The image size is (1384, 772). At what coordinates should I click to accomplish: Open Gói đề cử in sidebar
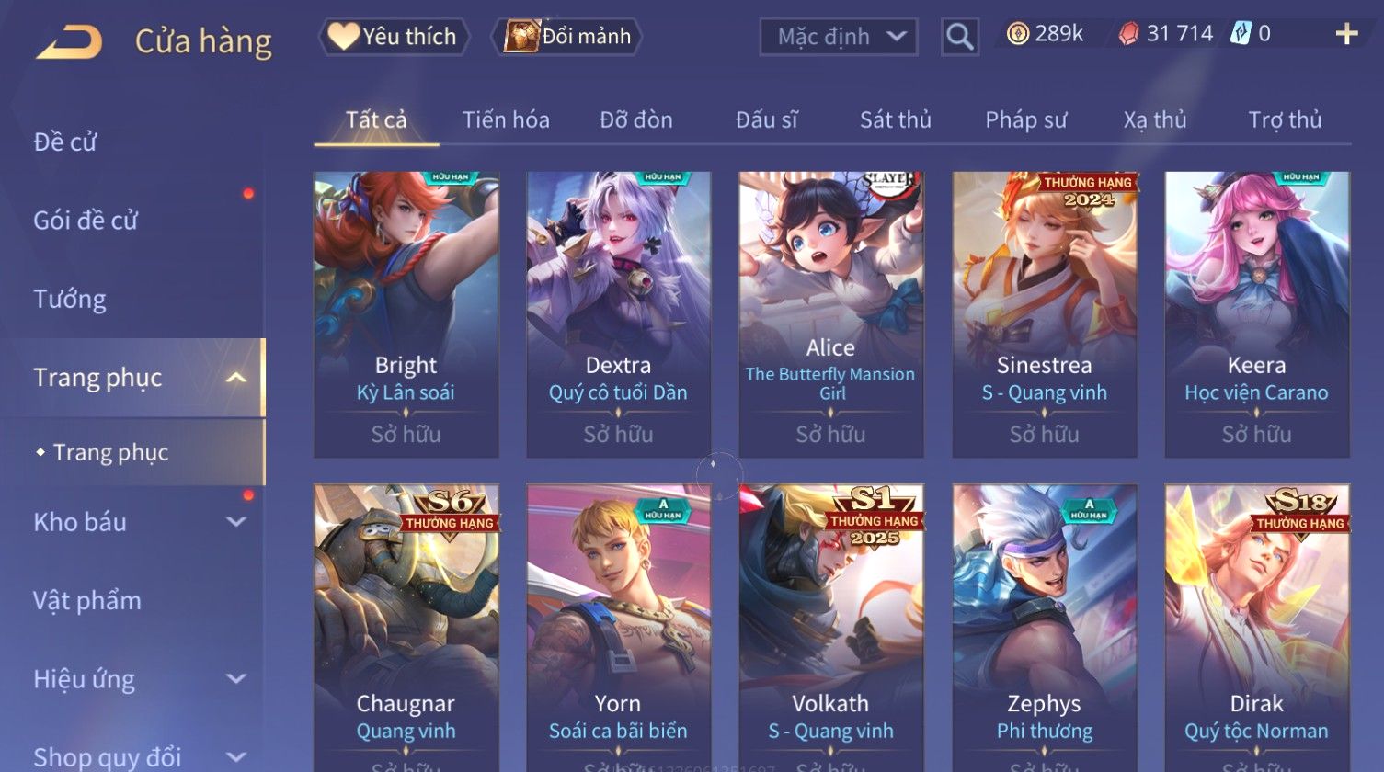86,221
